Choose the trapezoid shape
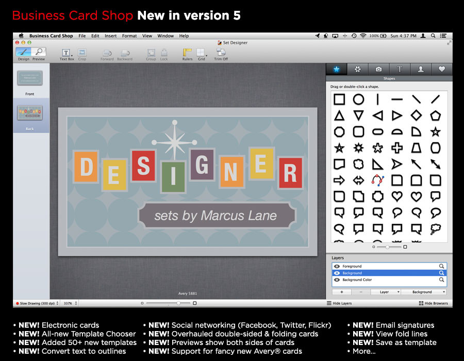This screenshot has width=464, height=361. click(x=416, y=147)
